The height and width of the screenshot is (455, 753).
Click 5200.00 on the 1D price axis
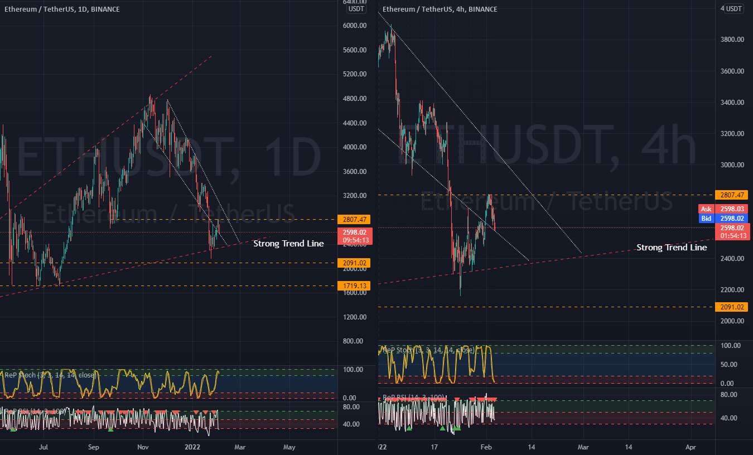pos(355,74)
